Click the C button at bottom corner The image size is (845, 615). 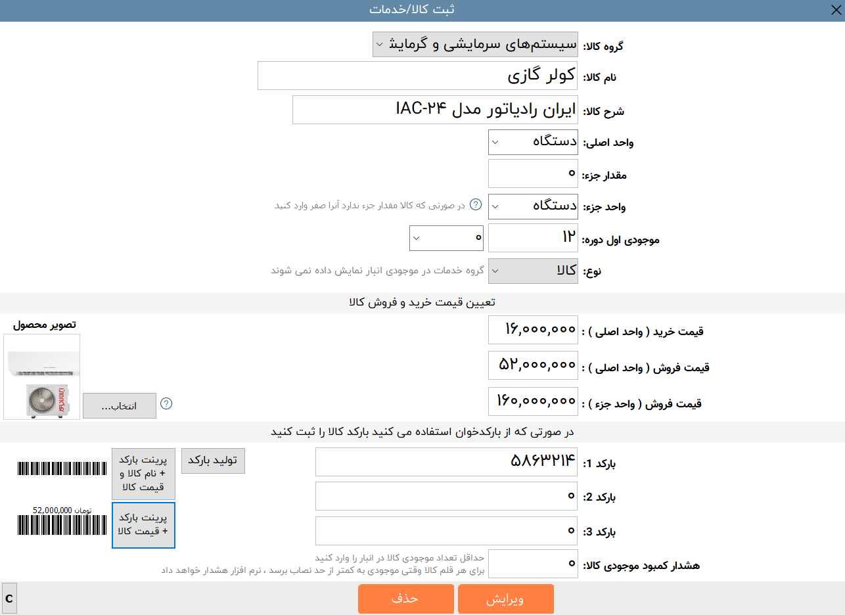(x=9, y=599)
